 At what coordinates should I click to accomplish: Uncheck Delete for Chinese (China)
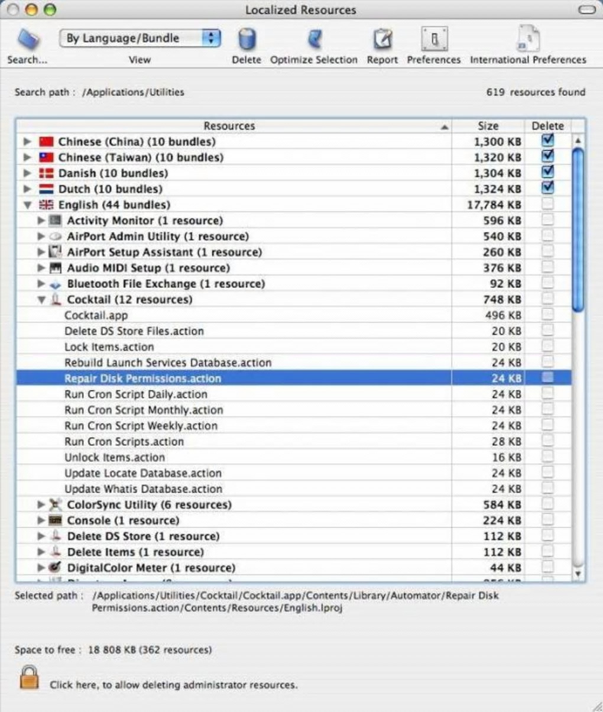pos(548,141)
